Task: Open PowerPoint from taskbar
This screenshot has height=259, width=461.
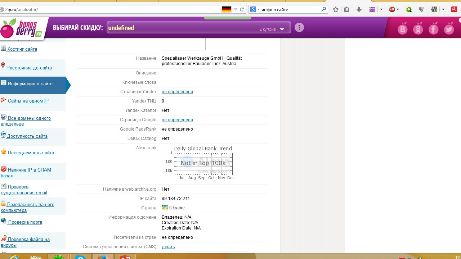Action: pos(125,257)
